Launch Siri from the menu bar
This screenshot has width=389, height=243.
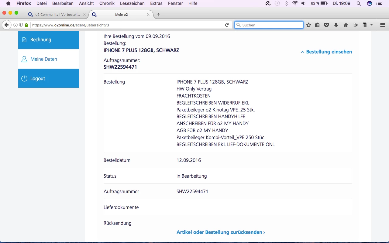tap(370, 3)
